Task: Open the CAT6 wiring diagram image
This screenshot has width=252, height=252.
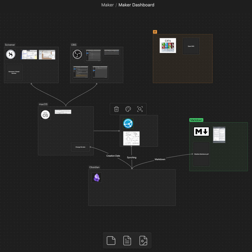Action: (x=168, y=46)
